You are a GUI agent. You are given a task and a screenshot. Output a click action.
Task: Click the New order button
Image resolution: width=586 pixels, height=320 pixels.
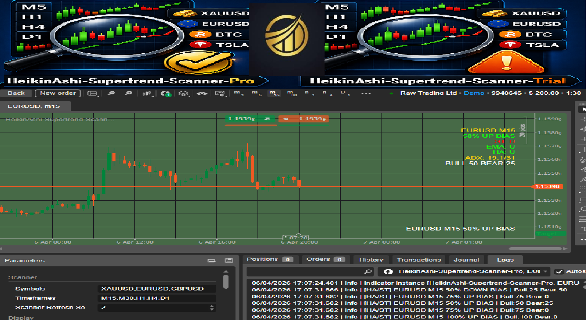point(58,93)
